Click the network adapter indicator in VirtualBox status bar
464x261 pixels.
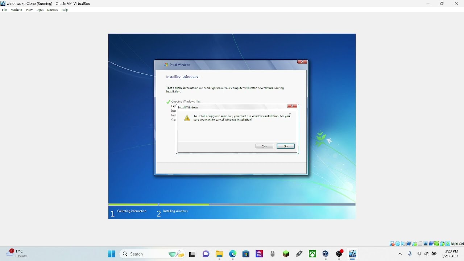(409, 244)
